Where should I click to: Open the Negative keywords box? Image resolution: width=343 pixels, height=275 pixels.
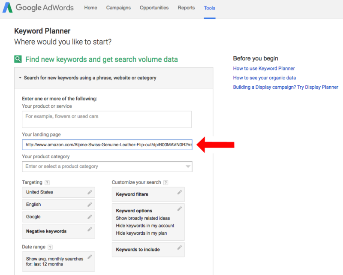coord(58,231)
